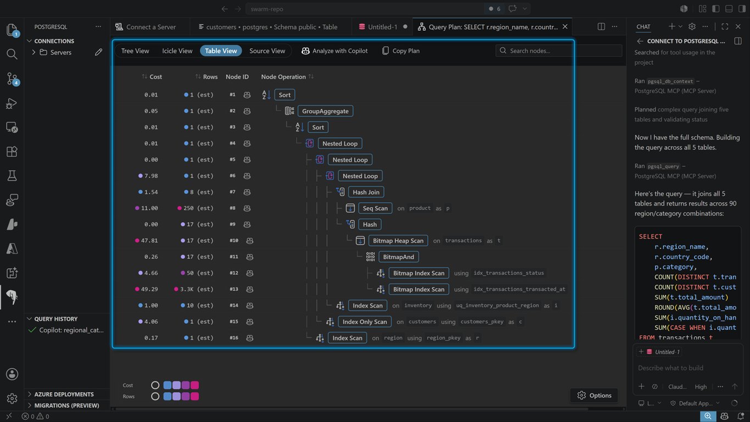Image resolution: width=750 pixels, height=422 pixels.
Task: Click the Copy Plan button
Action: click(401, 51)
